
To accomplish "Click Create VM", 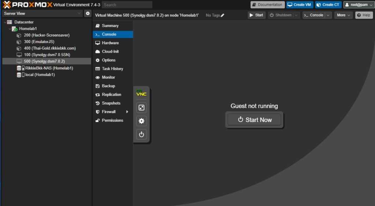I will point(300,4).
